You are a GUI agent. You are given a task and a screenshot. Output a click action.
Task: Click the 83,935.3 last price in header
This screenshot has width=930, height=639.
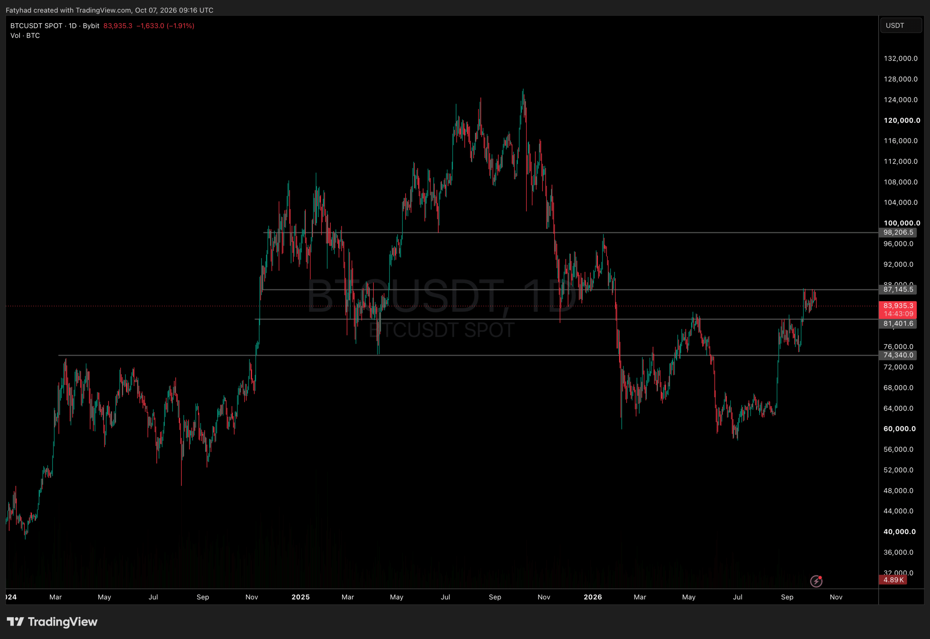tap(118, 26)
